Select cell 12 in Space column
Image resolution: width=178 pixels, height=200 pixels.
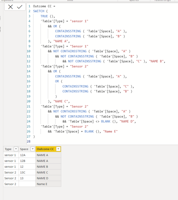pos(27,167)
